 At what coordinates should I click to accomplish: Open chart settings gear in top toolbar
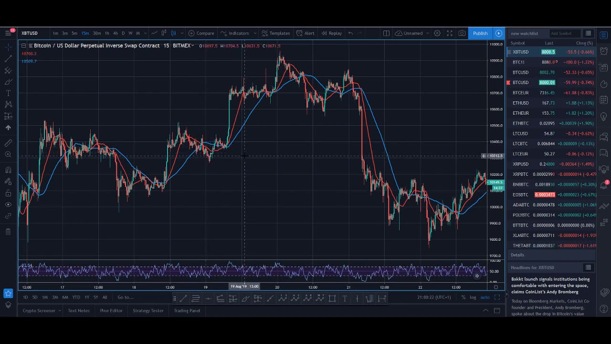point(437,33)
